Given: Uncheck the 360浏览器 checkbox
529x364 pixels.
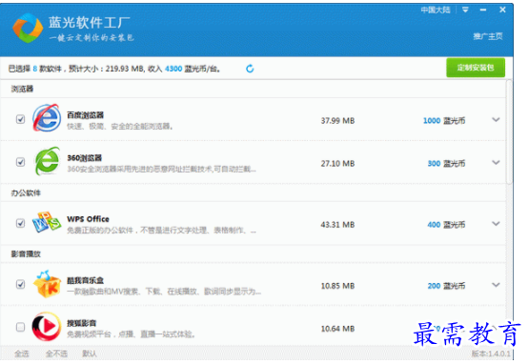Looking at the screenshot, I should coord(21,162).
